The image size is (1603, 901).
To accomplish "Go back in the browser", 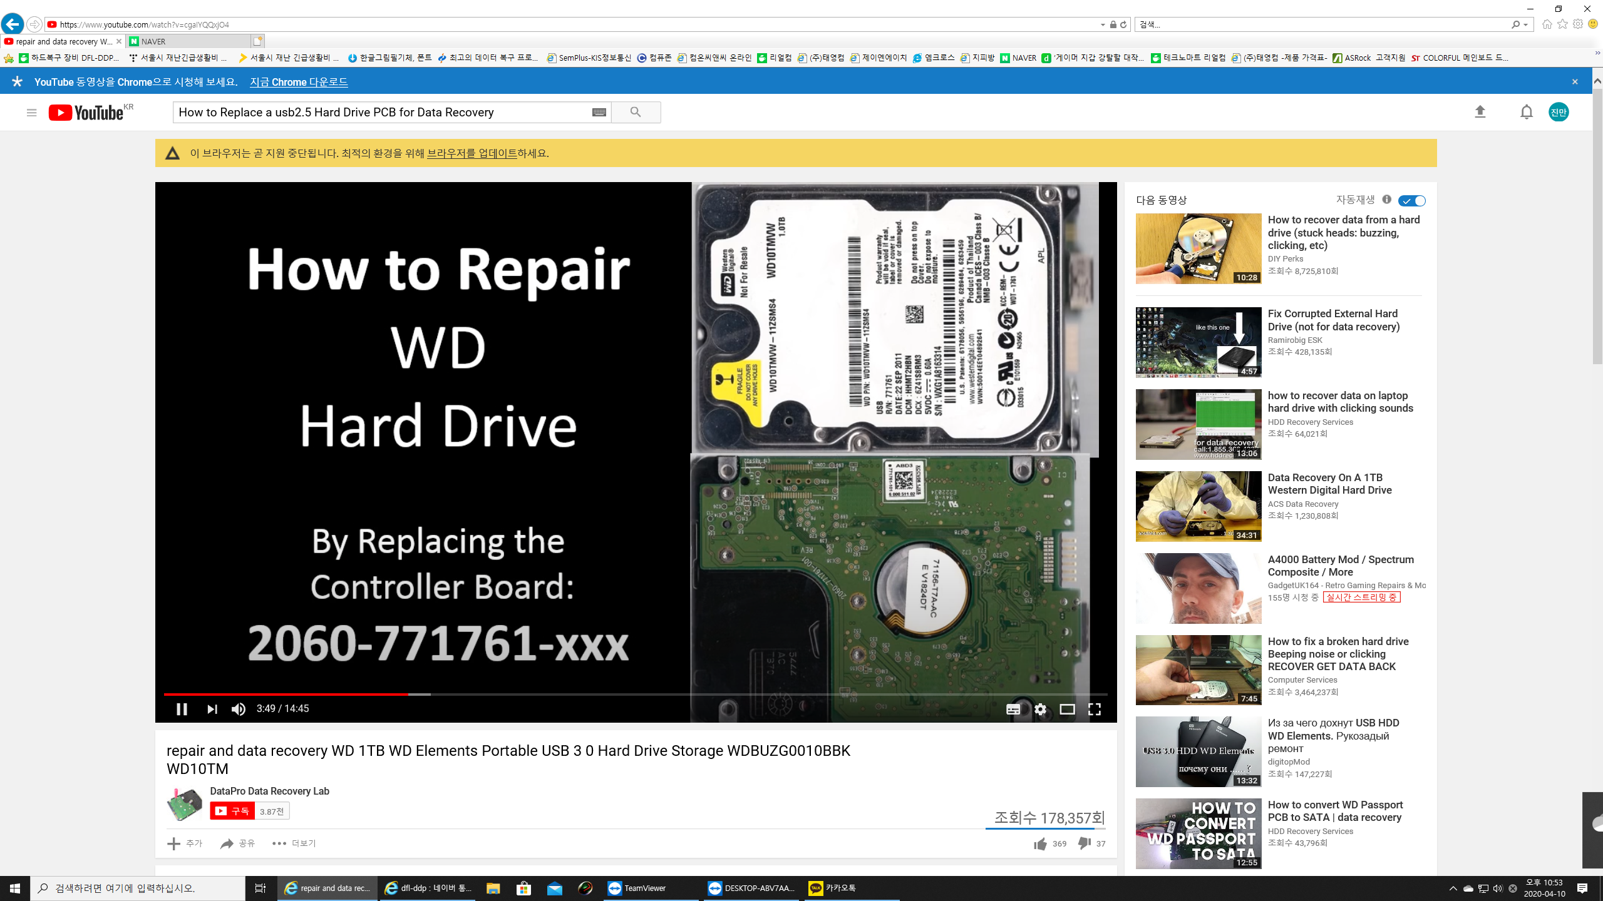I will tap(13, 24).
